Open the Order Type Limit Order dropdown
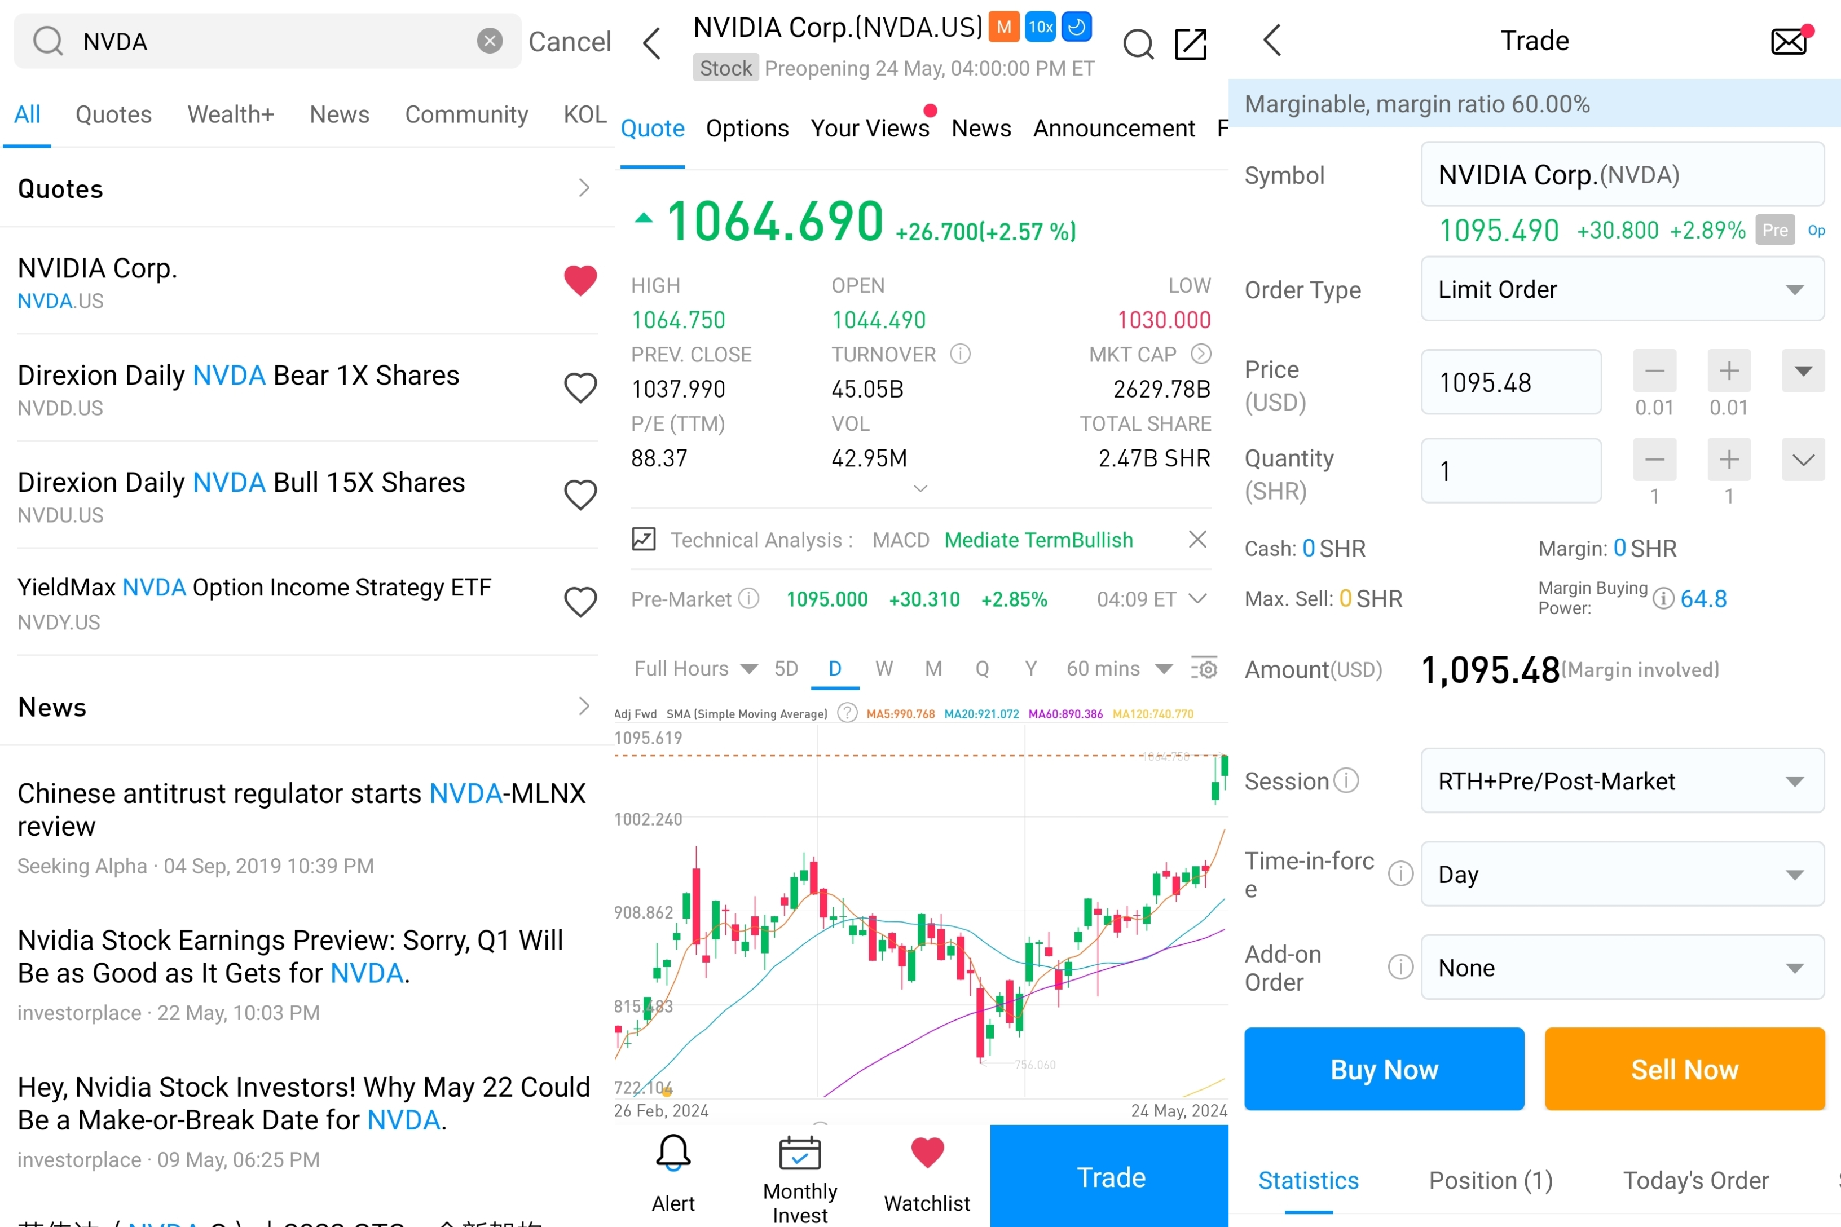 (1622, 289)
